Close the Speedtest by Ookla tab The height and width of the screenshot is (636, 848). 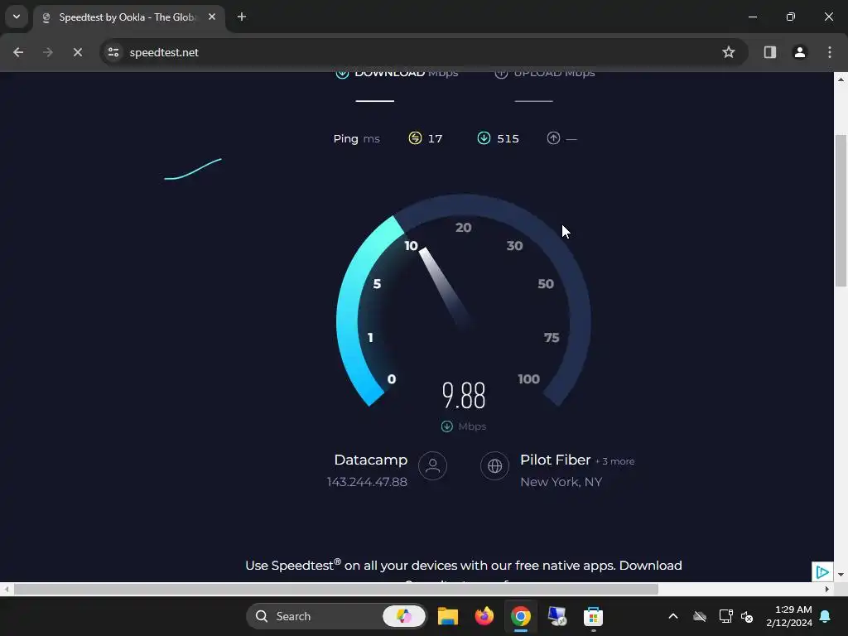click(212, 17)
